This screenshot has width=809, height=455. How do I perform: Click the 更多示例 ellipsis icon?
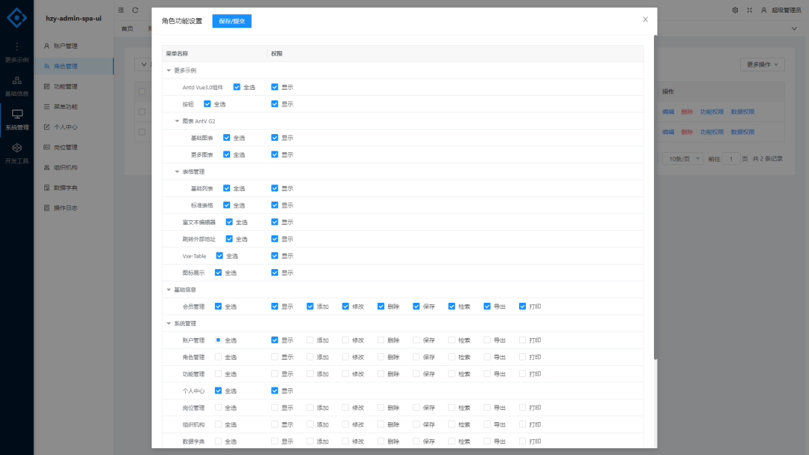point(16,47)
